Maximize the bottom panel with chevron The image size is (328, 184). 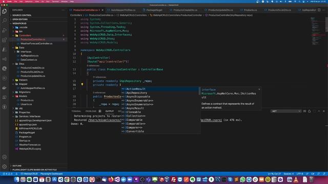[319, 111]
